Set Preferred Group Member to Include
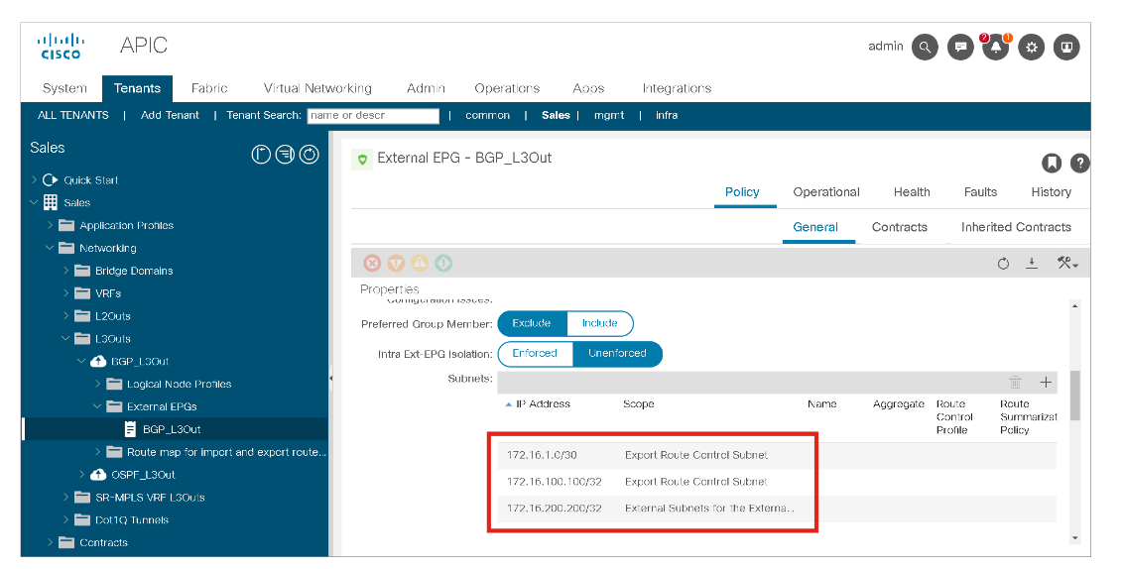 tap(599, 323)
